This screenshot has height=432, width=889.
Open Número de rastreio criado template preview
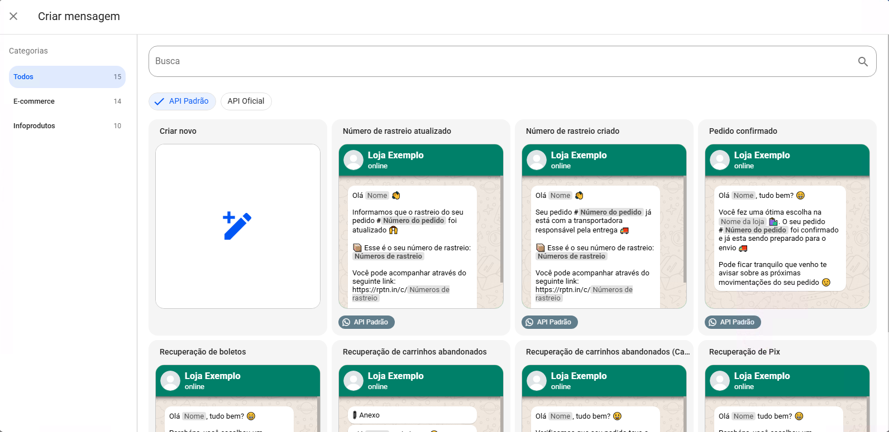coord(604,226)
